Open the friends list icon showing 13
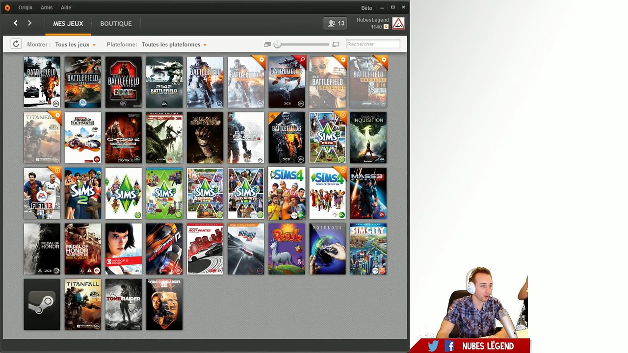The height and width of the screenshot is (353, 628). click(336, 24)
